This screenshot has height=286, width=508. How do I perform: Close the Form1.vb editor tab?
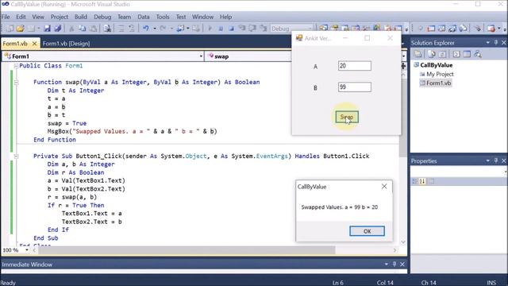[34, 43]
